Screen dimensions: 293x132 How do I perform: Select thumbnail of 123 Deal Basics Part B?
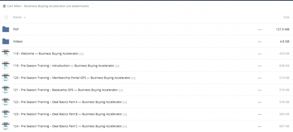(x=5, y=114)
